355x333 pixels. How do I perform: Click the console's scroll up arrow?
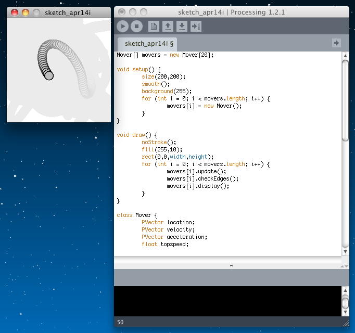[x=345, y=290]
